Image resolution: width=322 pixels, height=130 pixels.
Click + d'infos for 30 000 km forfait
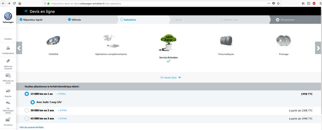pyautogui.click(x=63, y=110)
